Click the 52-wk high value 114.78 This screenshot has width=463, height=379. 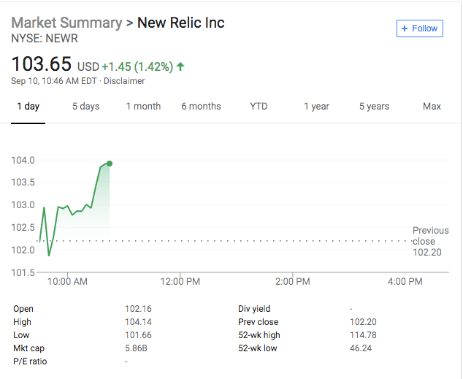pos(362,335)
